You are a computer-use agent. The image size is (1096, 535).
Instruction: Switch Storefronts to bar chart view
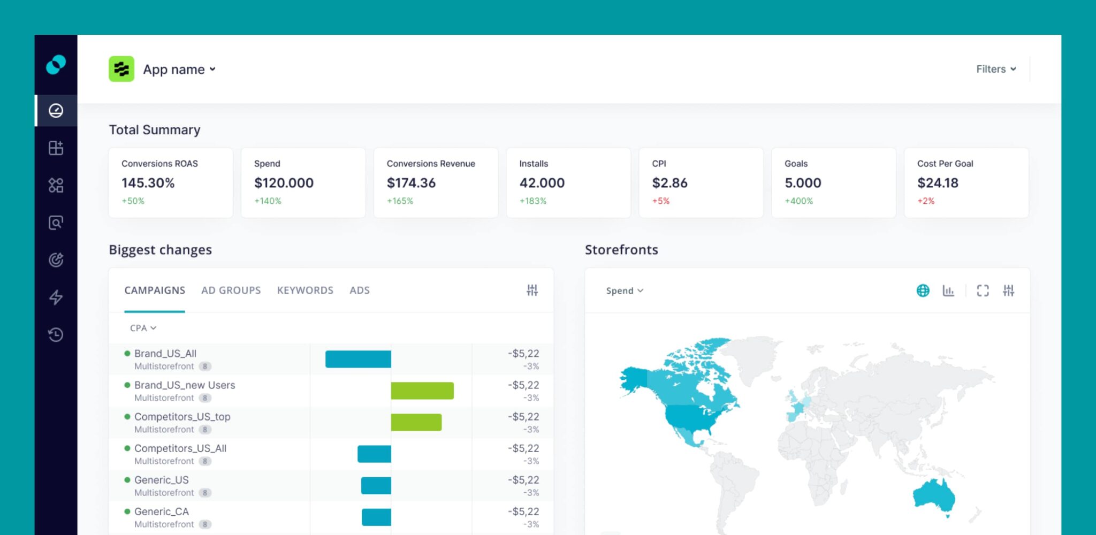[x=948, y=291]
